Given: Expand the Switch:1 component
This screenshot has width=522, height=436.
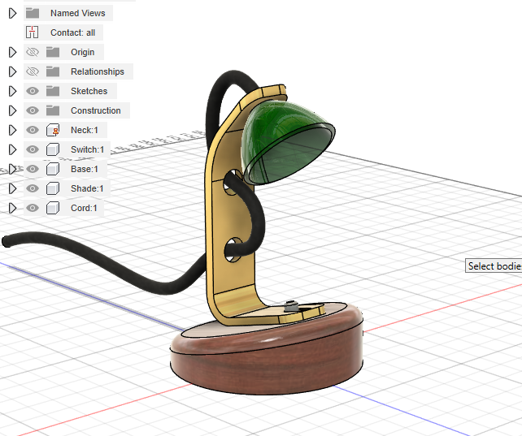Looking at the screenshot, I should tap(12, 149).
